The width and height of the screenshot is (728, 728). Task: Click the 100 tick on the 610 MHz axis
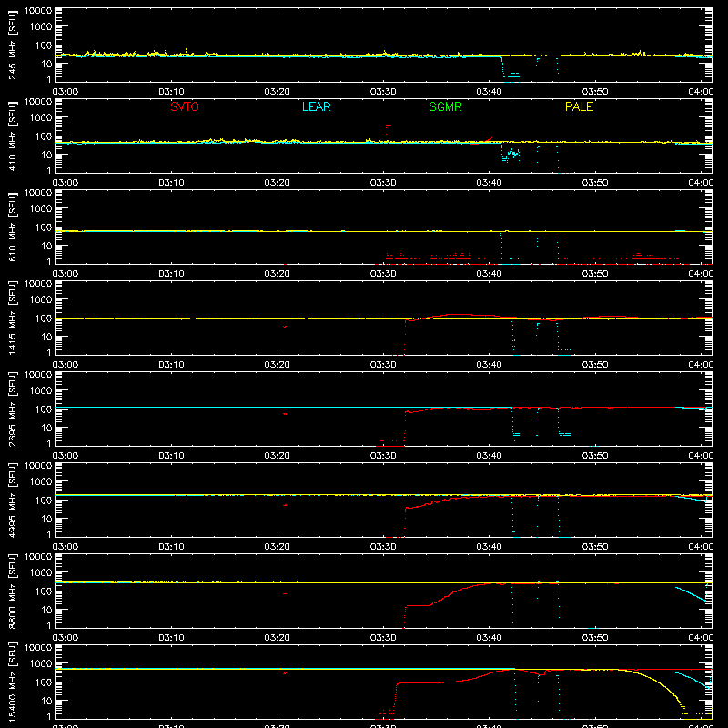click(44, 227)
